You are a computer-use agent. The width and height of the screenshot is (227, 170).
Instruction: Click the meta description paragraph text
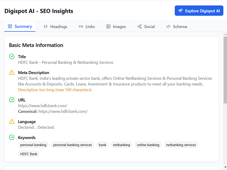coord(115,81)
